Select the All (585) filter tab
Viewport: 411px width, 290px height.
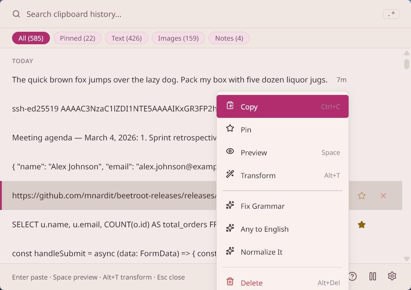(31, 38)
